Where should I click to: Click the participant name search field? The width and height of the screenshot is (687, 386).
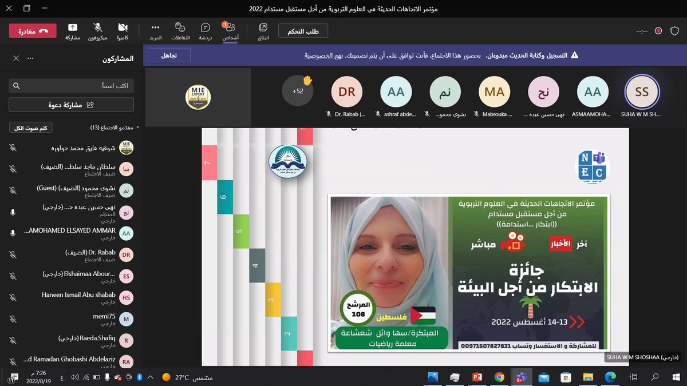pos(71,86)
